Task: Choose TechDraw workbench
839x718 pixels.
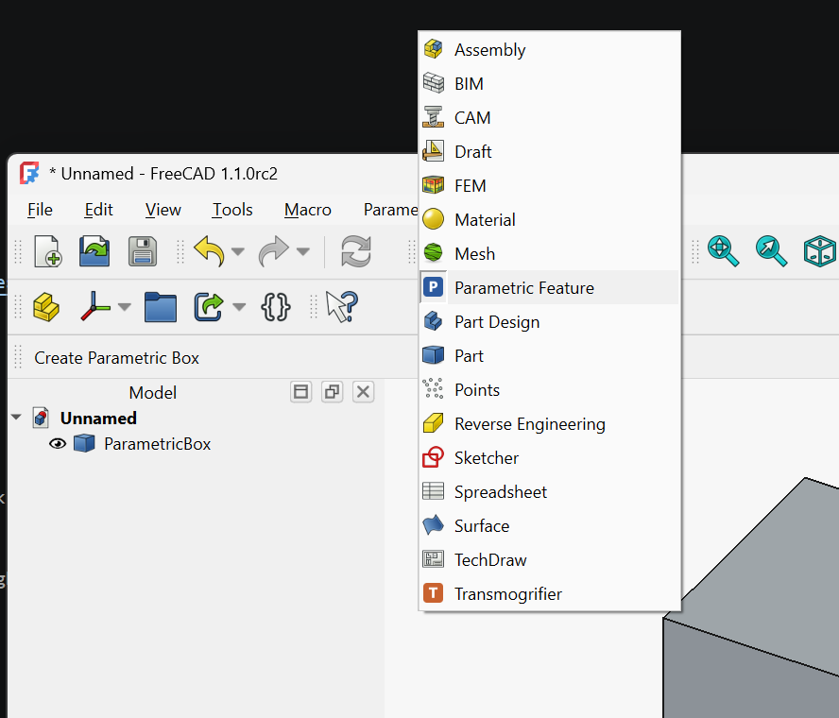Action: coord(550,559)
